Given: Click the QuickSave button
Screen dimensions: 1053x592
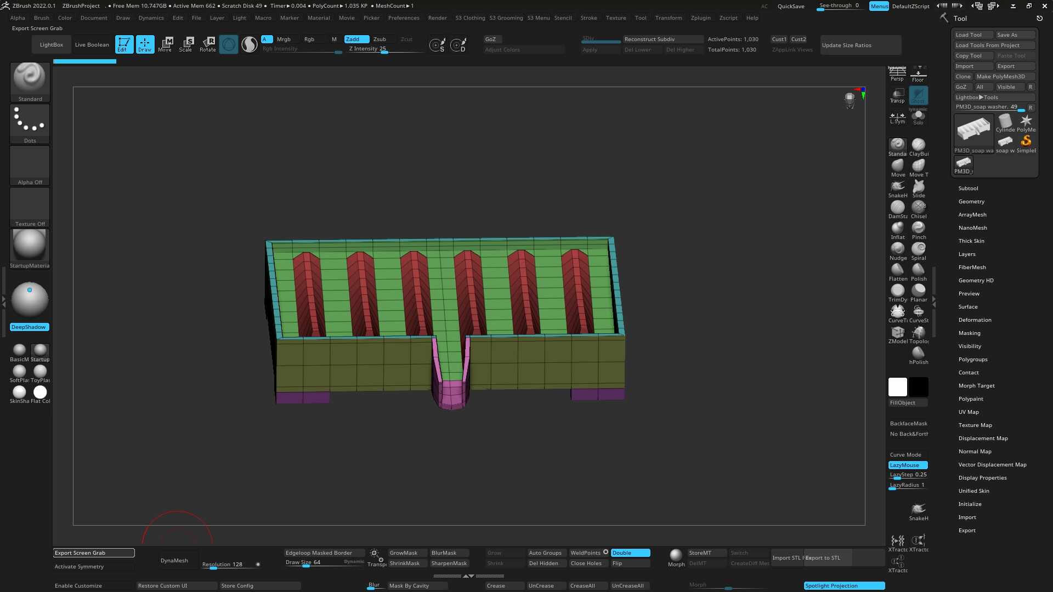Looking at the screenshot, I should point(790,6).
